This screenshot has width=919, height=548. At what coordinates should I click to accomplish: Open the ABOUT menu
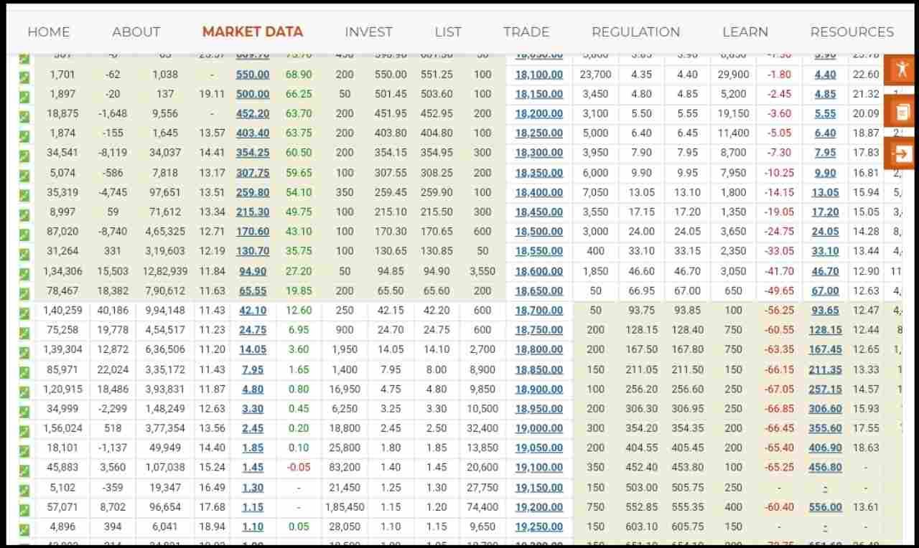(x=136, y=32)
